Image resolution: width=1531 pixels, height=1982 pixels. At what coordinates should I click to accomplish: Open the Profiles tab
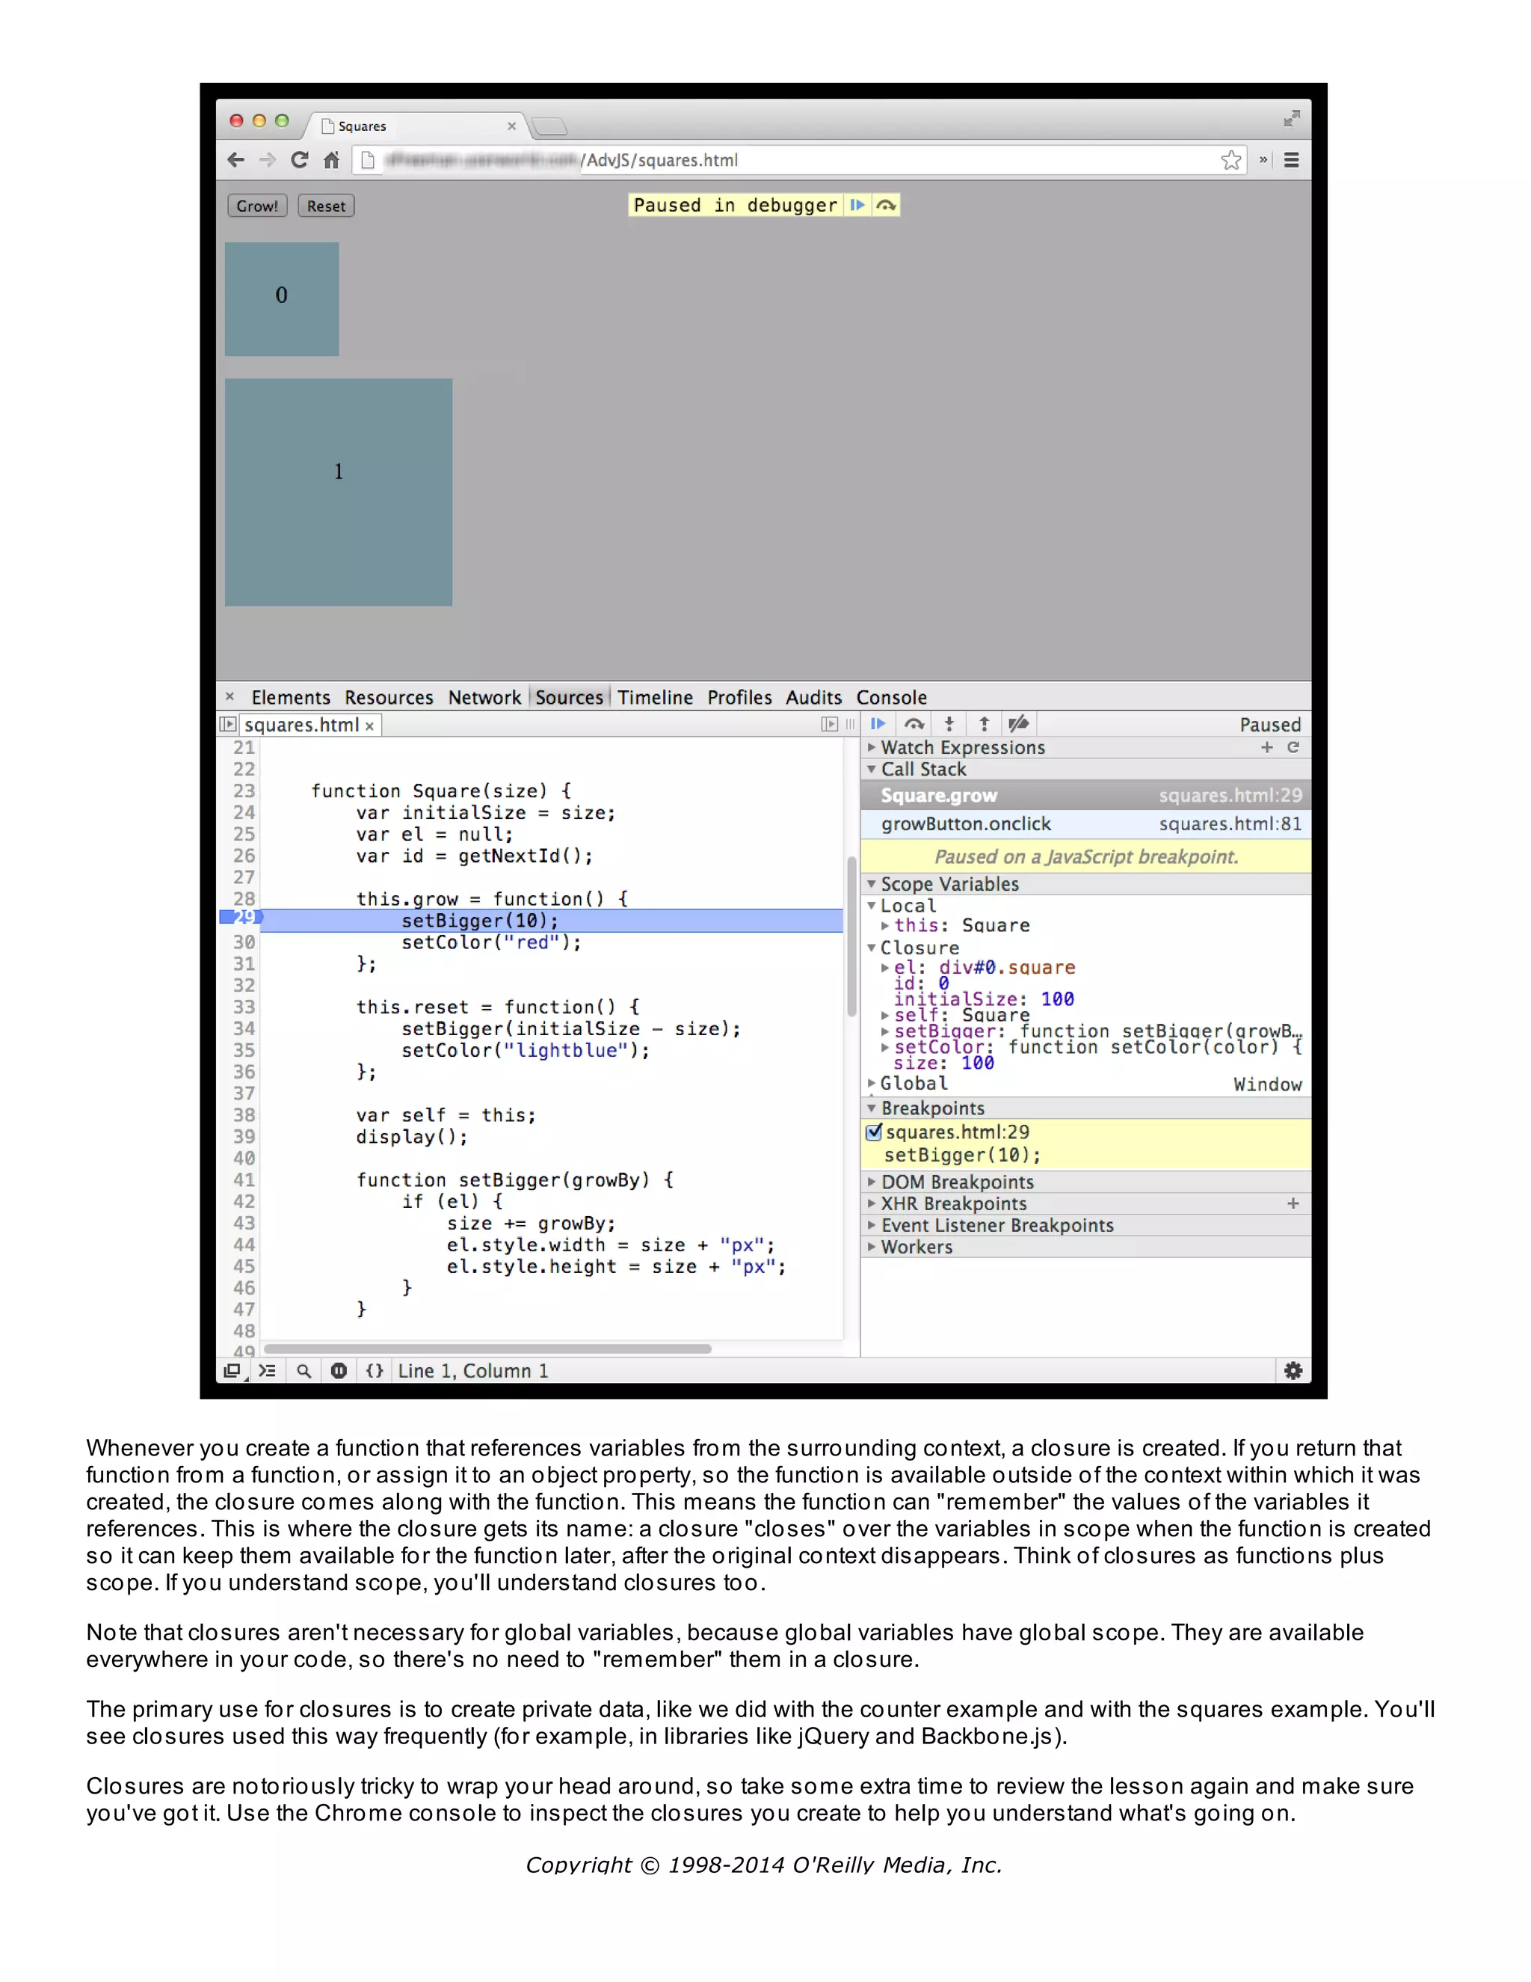[739, 697]
